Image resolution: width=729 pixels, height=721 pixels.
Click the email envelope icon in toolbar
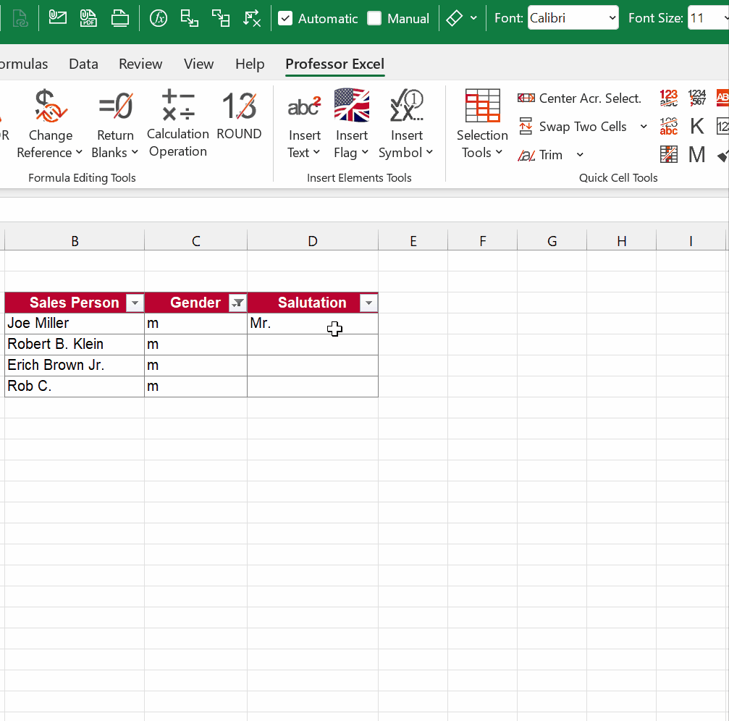tap(58, 18)
